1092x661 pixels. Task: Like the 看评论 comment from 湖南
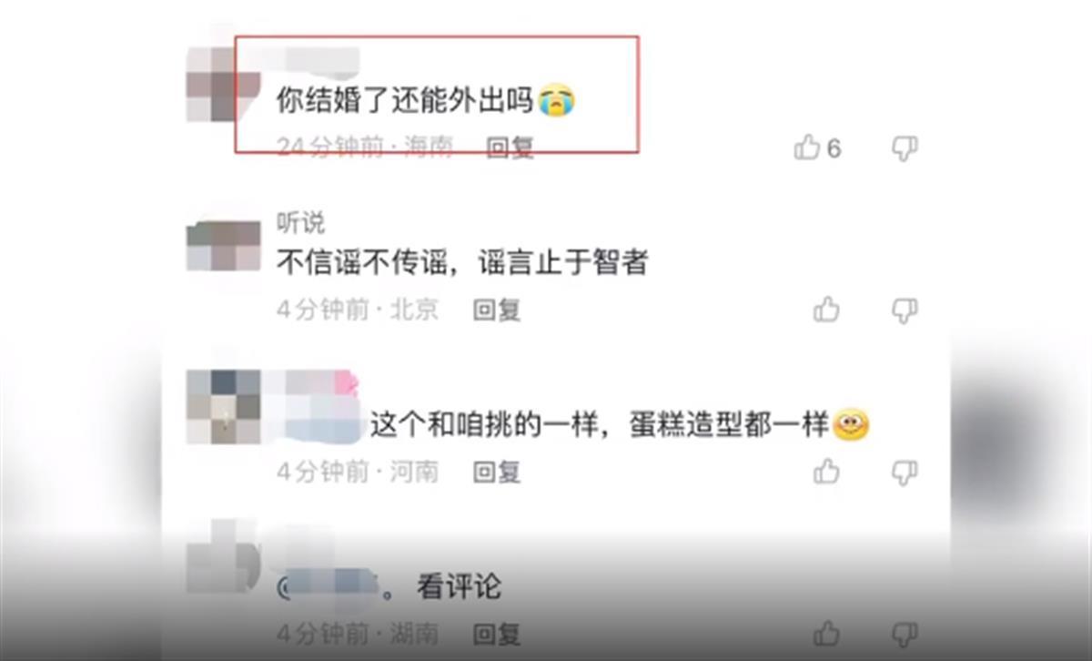[826, 632]
